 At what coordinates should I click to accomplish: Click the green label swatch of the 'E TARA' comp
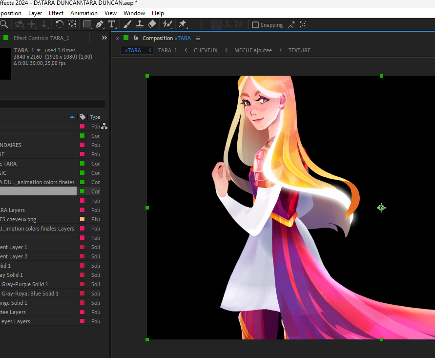82,164
